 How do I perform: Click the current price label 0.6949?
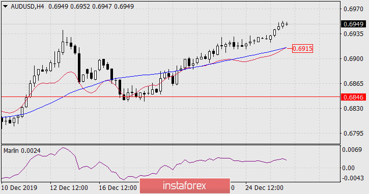(x=353, y=24)
